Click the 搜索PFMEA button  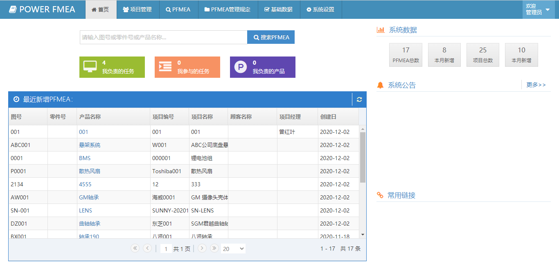[x=271, y=37]
